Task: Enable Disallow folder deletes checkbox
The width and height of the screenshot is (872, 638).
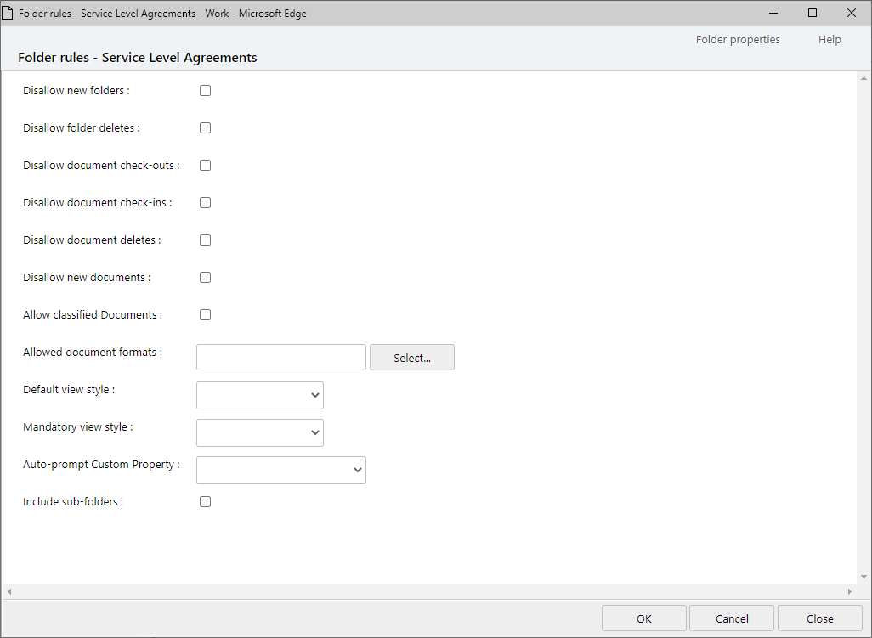Action: (x=205, y=128)
